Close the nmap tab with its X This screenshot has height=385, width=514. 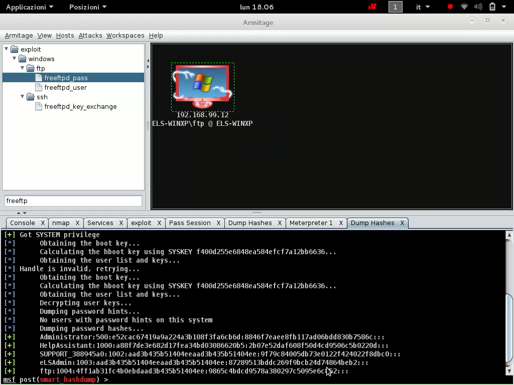pyautogui.click(x=77, y=223)
